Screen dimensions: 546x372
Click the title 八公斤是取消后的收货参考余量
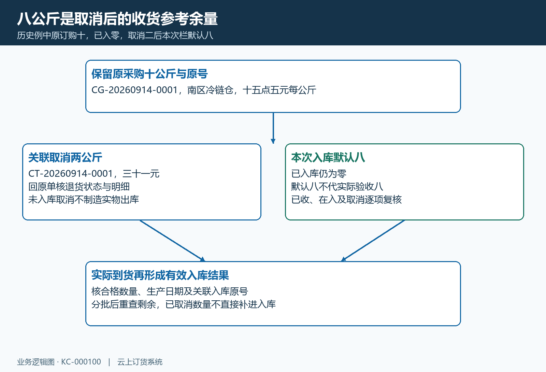[x=117, y=19]
